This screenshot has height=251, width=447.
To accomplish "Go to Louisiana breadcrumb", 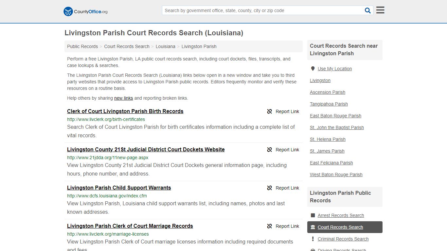I will (x=166, y=46).
